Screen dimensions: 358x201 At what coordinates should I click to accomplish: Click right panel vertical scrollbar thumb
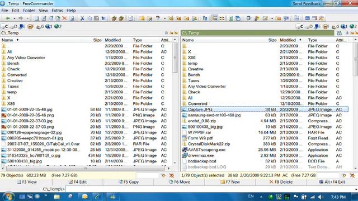coord(356,59)
